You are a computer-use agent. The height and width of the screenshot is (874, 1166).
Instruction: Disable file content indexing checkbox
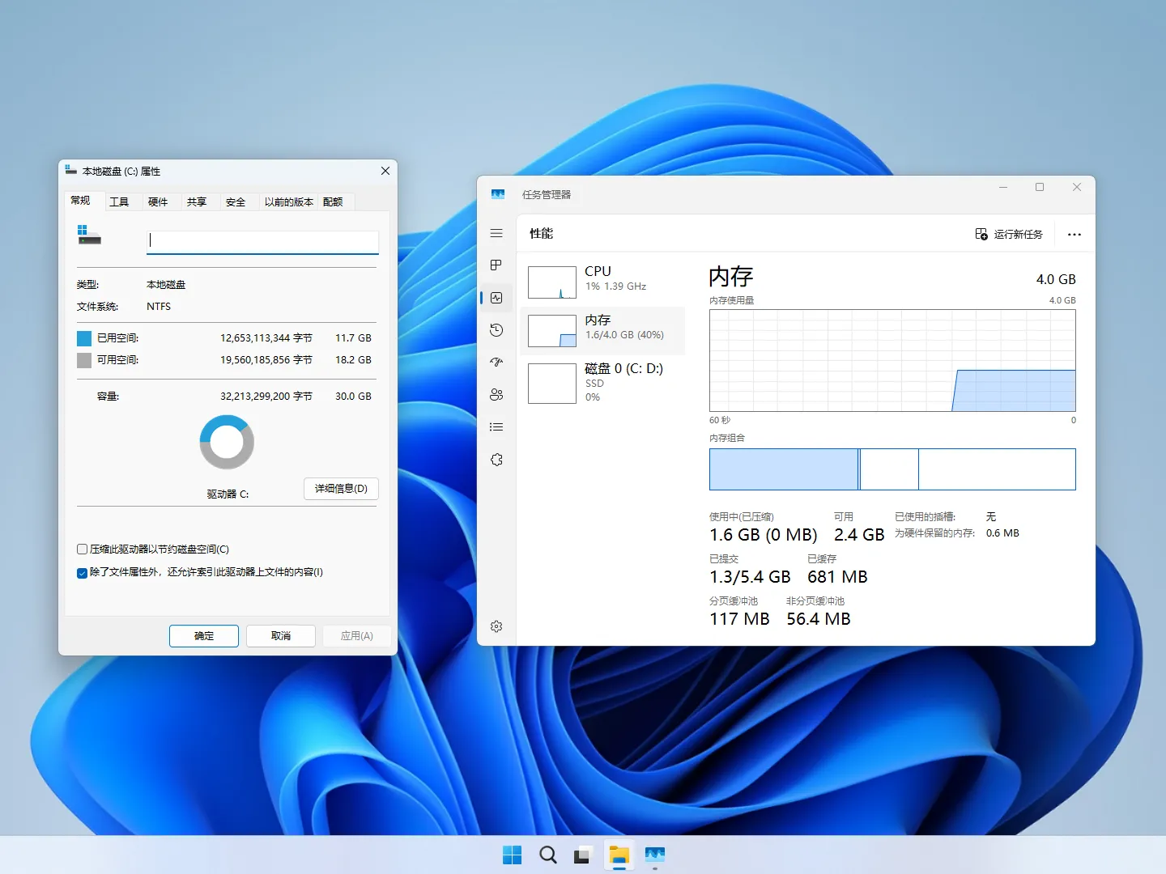point(82,572)
